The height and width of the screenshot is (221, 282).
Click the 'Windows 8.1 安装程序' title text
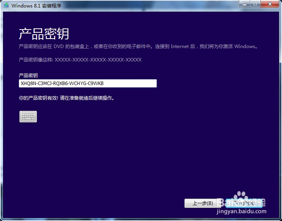pos(36,6)
